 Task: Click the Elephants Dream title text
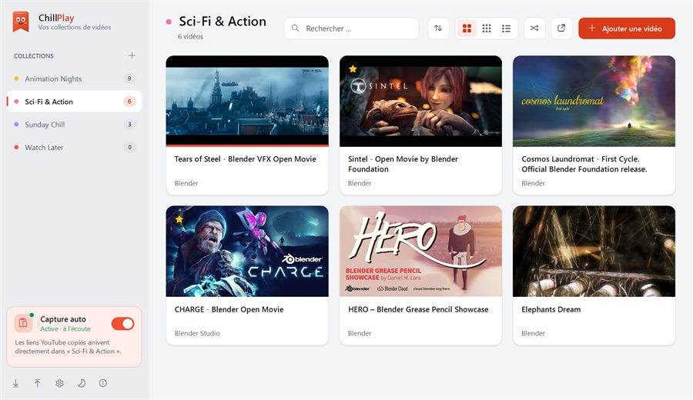click(x=551, y=309)
